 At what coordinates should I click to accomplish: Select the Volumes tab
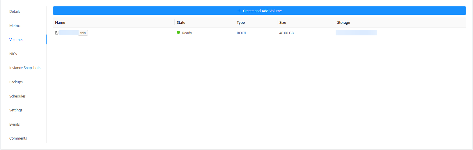pyautogui.click(x=16, y=40)
